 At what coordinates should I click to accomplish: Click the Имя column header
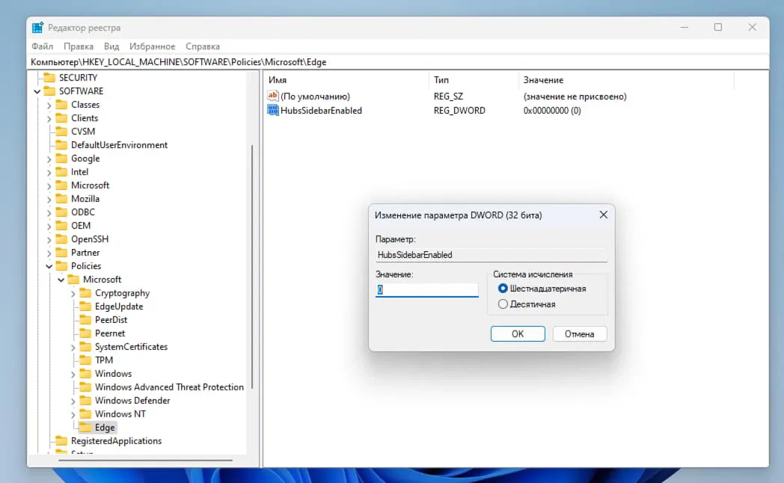pos(346,80)
